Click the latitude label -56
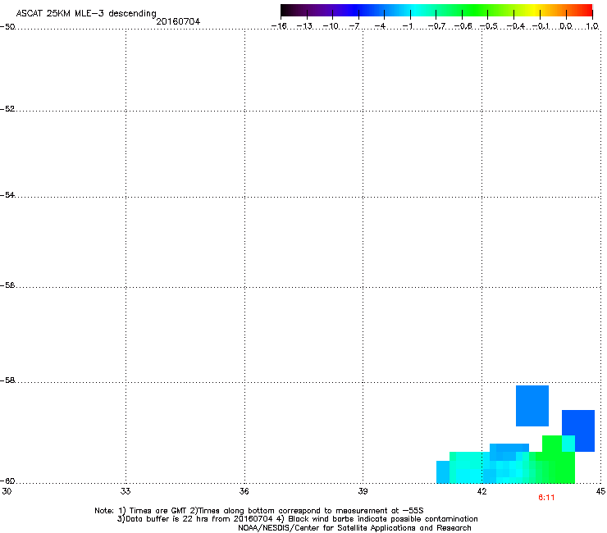This screenshot has height=533, width=607. 7,285
